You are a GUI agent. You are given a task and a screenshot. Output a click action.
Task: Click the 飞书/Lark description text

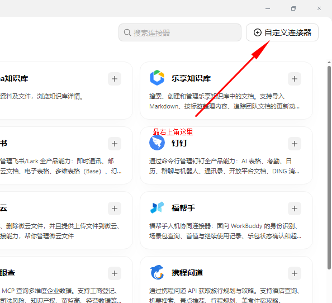(61, 166)
